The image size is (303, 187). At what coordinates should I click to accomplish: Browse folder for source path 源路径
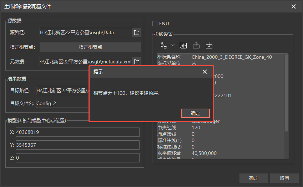coord(137,33)
